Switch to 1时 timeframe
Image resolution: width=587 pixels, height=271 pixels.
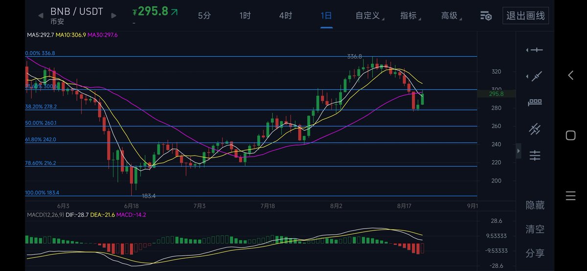(x=245, y=16)
